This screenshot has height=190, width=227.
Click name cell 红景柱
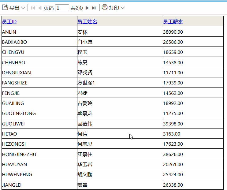pyautogui.click(x=120, y=154)
